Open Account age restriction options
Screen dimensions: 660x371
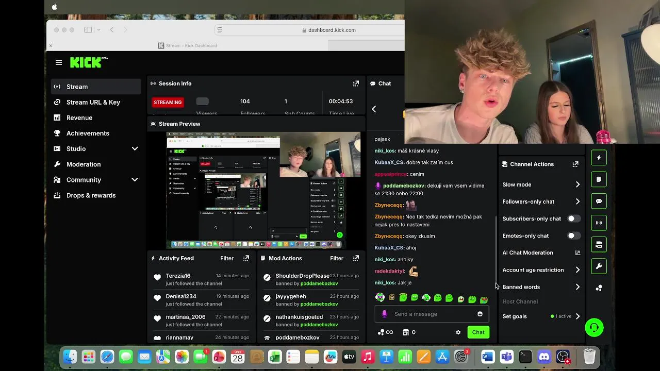point(541,270)
